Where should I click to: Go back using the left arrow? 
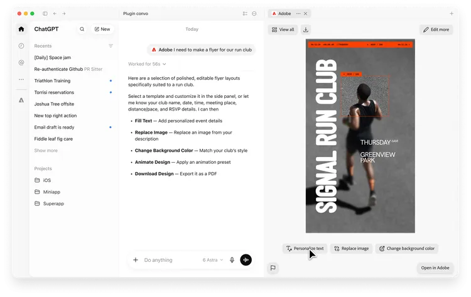click(55, 14)
